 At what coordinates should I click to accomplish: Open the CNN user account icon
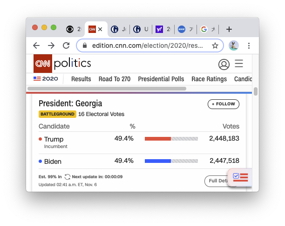pos(224,64)
